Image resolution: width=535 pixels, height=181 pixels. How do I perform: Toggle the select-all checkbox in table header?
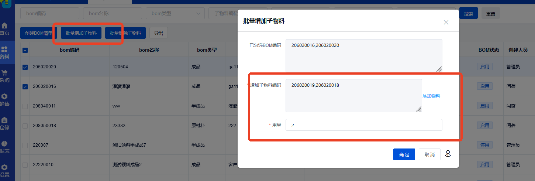(25, 50)
